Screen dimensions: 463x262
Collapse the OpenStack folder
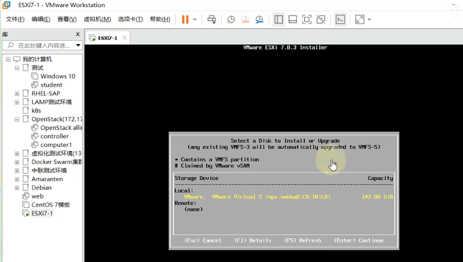[x=17, y=119]
